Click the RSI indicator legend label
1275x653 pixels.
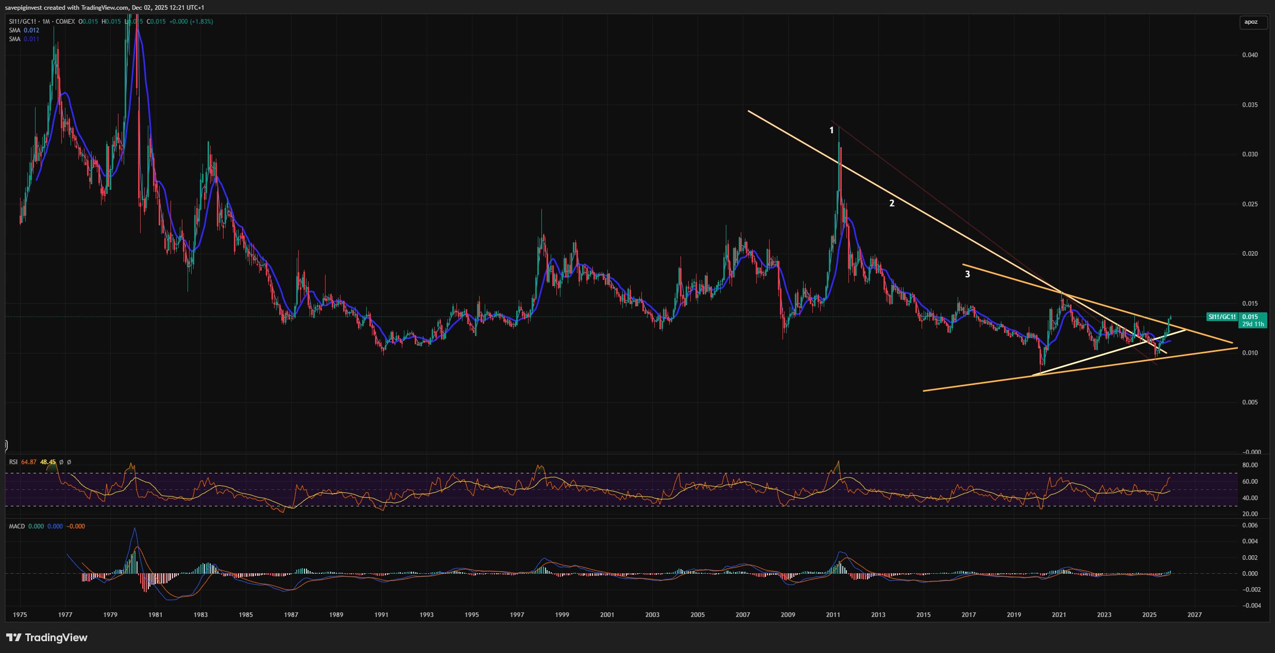point(13,462)
